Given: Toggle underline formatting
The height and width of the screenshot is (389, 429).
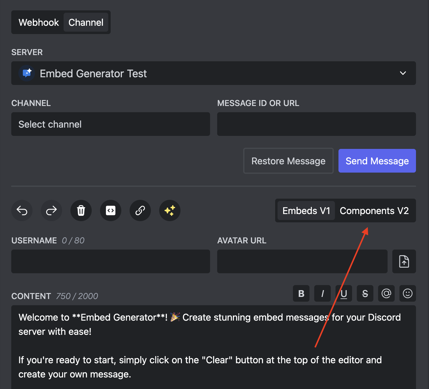Looking at the screenshot, I should (x=344, y=293).
